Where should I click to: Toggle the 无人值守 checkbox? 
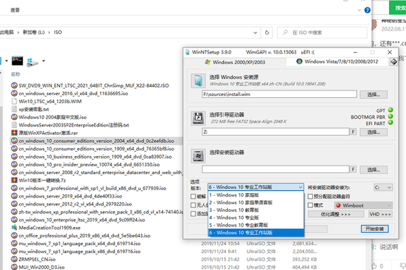tap(193, 205)
